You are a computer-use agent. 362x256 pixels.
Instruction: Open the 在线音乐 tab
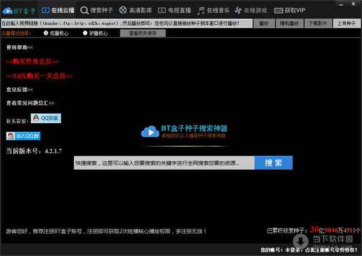[214, 10]
